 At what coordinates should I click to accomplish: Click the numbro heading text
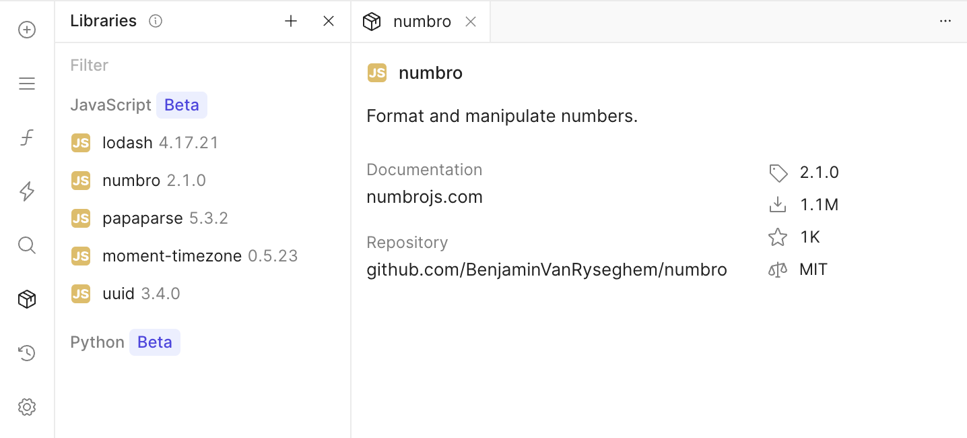pyautogui.click(x=431, y=73)
